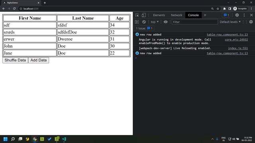Viewport: 255px width, 143px height.
Task: Show hidden system tray icons chevron
Action: pos(212,139)
